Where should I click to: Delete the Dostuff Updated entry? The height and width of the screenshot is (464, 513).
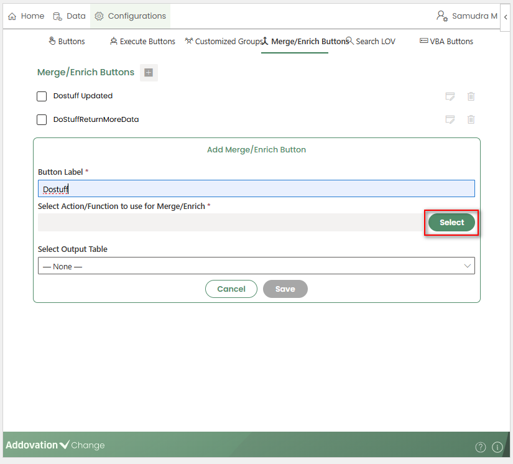(471, 96)
